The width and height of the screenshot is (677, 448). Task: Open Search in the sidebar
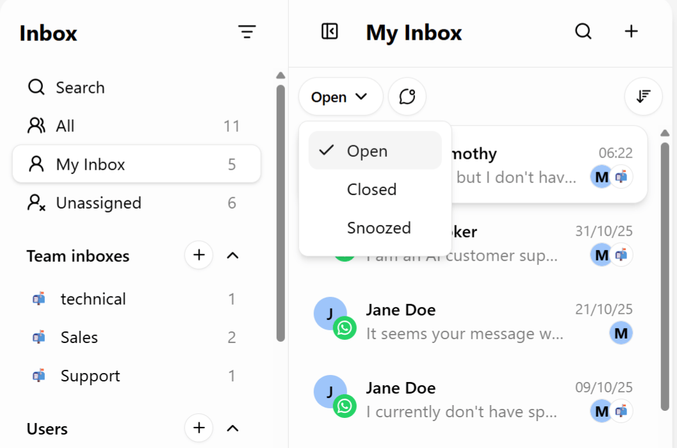[136, 87]
